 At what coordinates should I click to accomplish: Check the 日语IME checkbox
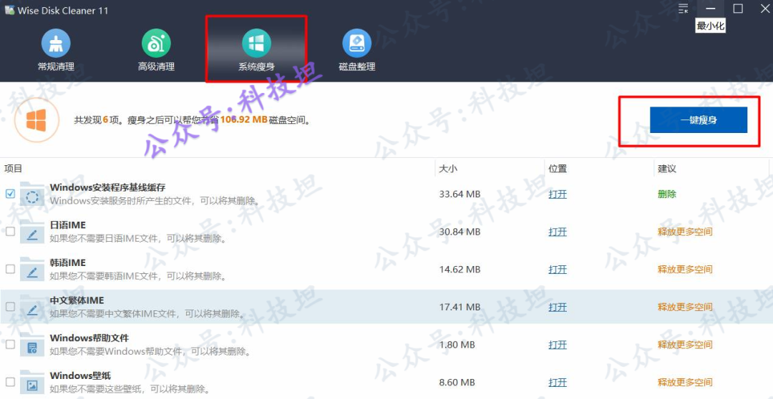coord(10,232)
